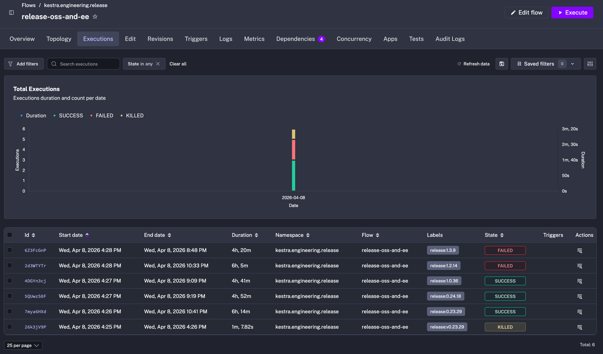Check the row for execution 4DGYn3cj
603x354 pixels.
point(10,281)
